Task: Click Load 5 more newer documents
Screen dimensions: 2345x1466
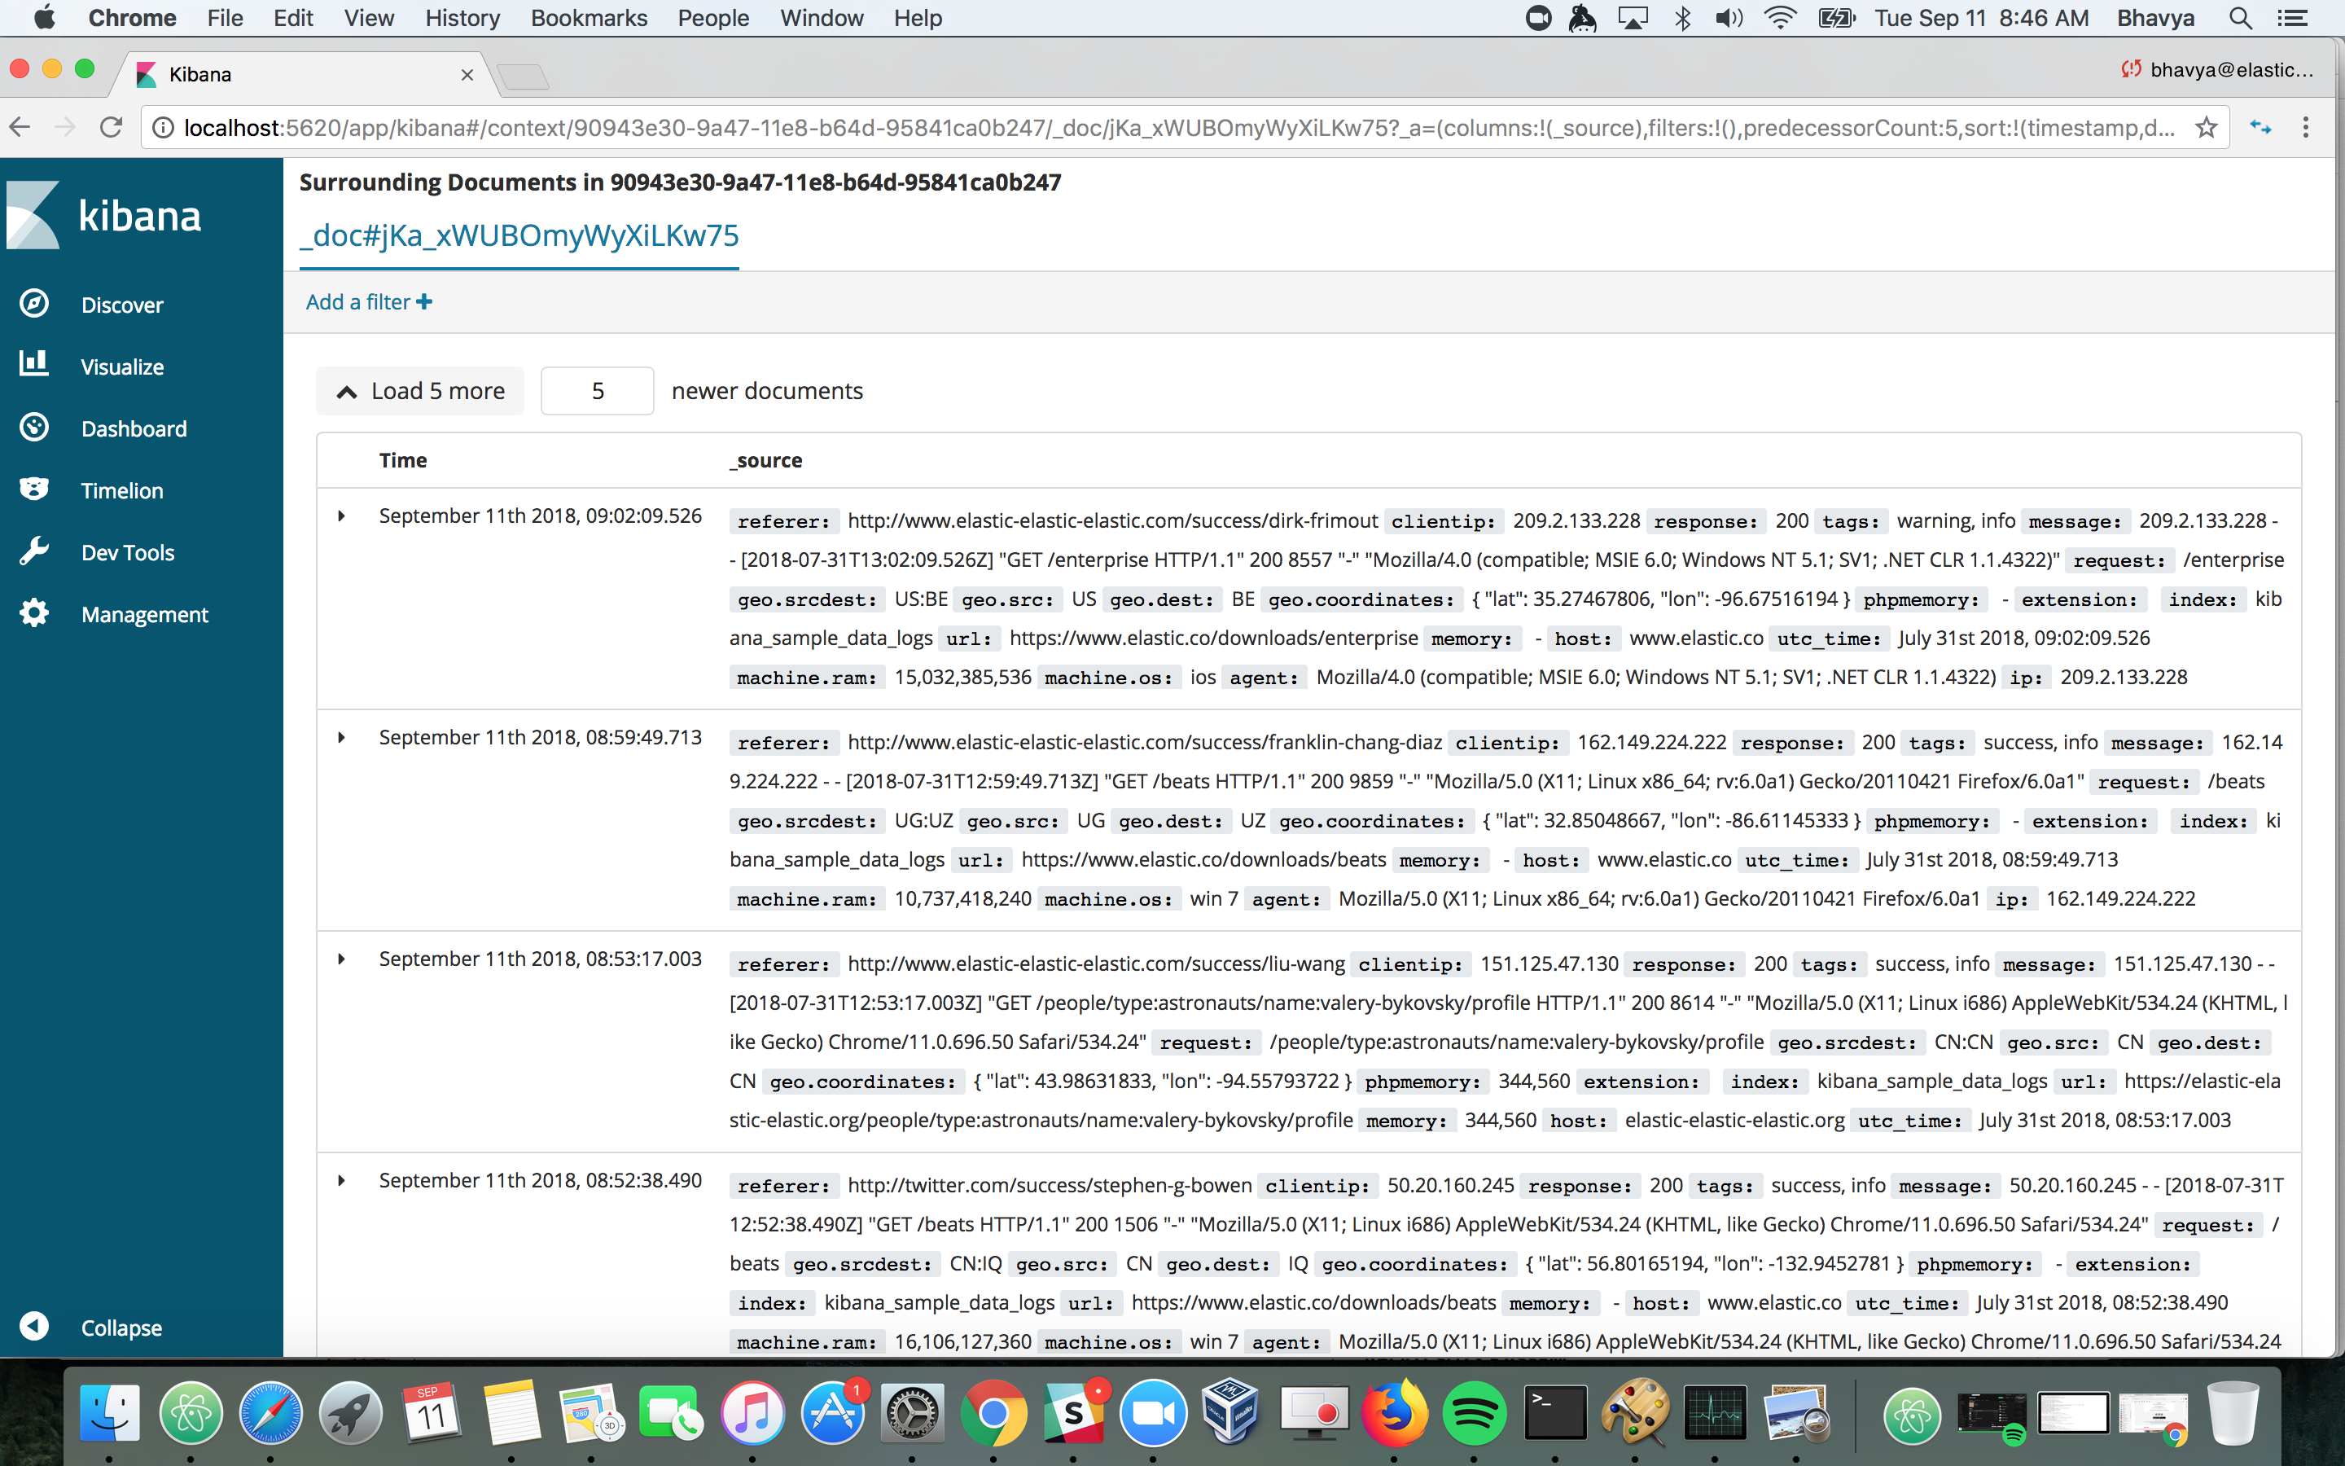Action: [420, 391]
